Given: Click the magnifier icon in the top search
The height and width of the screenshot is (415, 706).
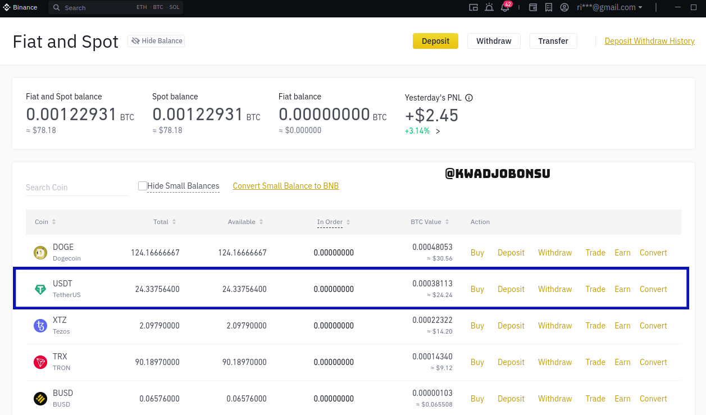Looking at the screenshot, I should 57,8.
